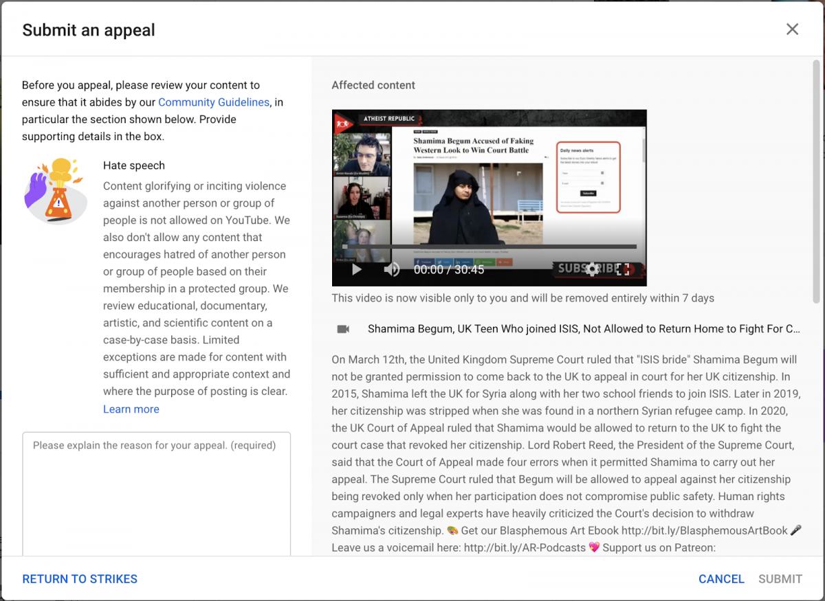Image resolution: width=825 pixels, height=601 pixels.
Task: Click the video progress bar to seek
Action: pyautogui.click(x=488, y=247)
